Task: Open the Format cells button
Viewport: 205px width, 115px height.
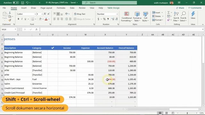Action: point(158,20)
